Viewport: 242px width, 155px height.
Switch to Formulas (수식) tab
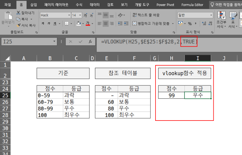pos(79,5)
